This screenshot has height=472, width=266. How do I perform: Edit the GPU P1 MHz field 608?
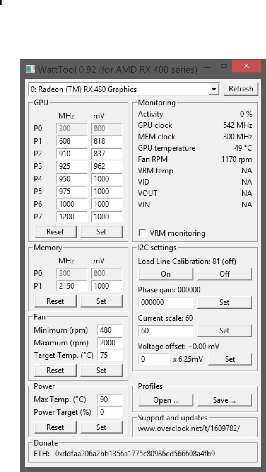[72, 141]
